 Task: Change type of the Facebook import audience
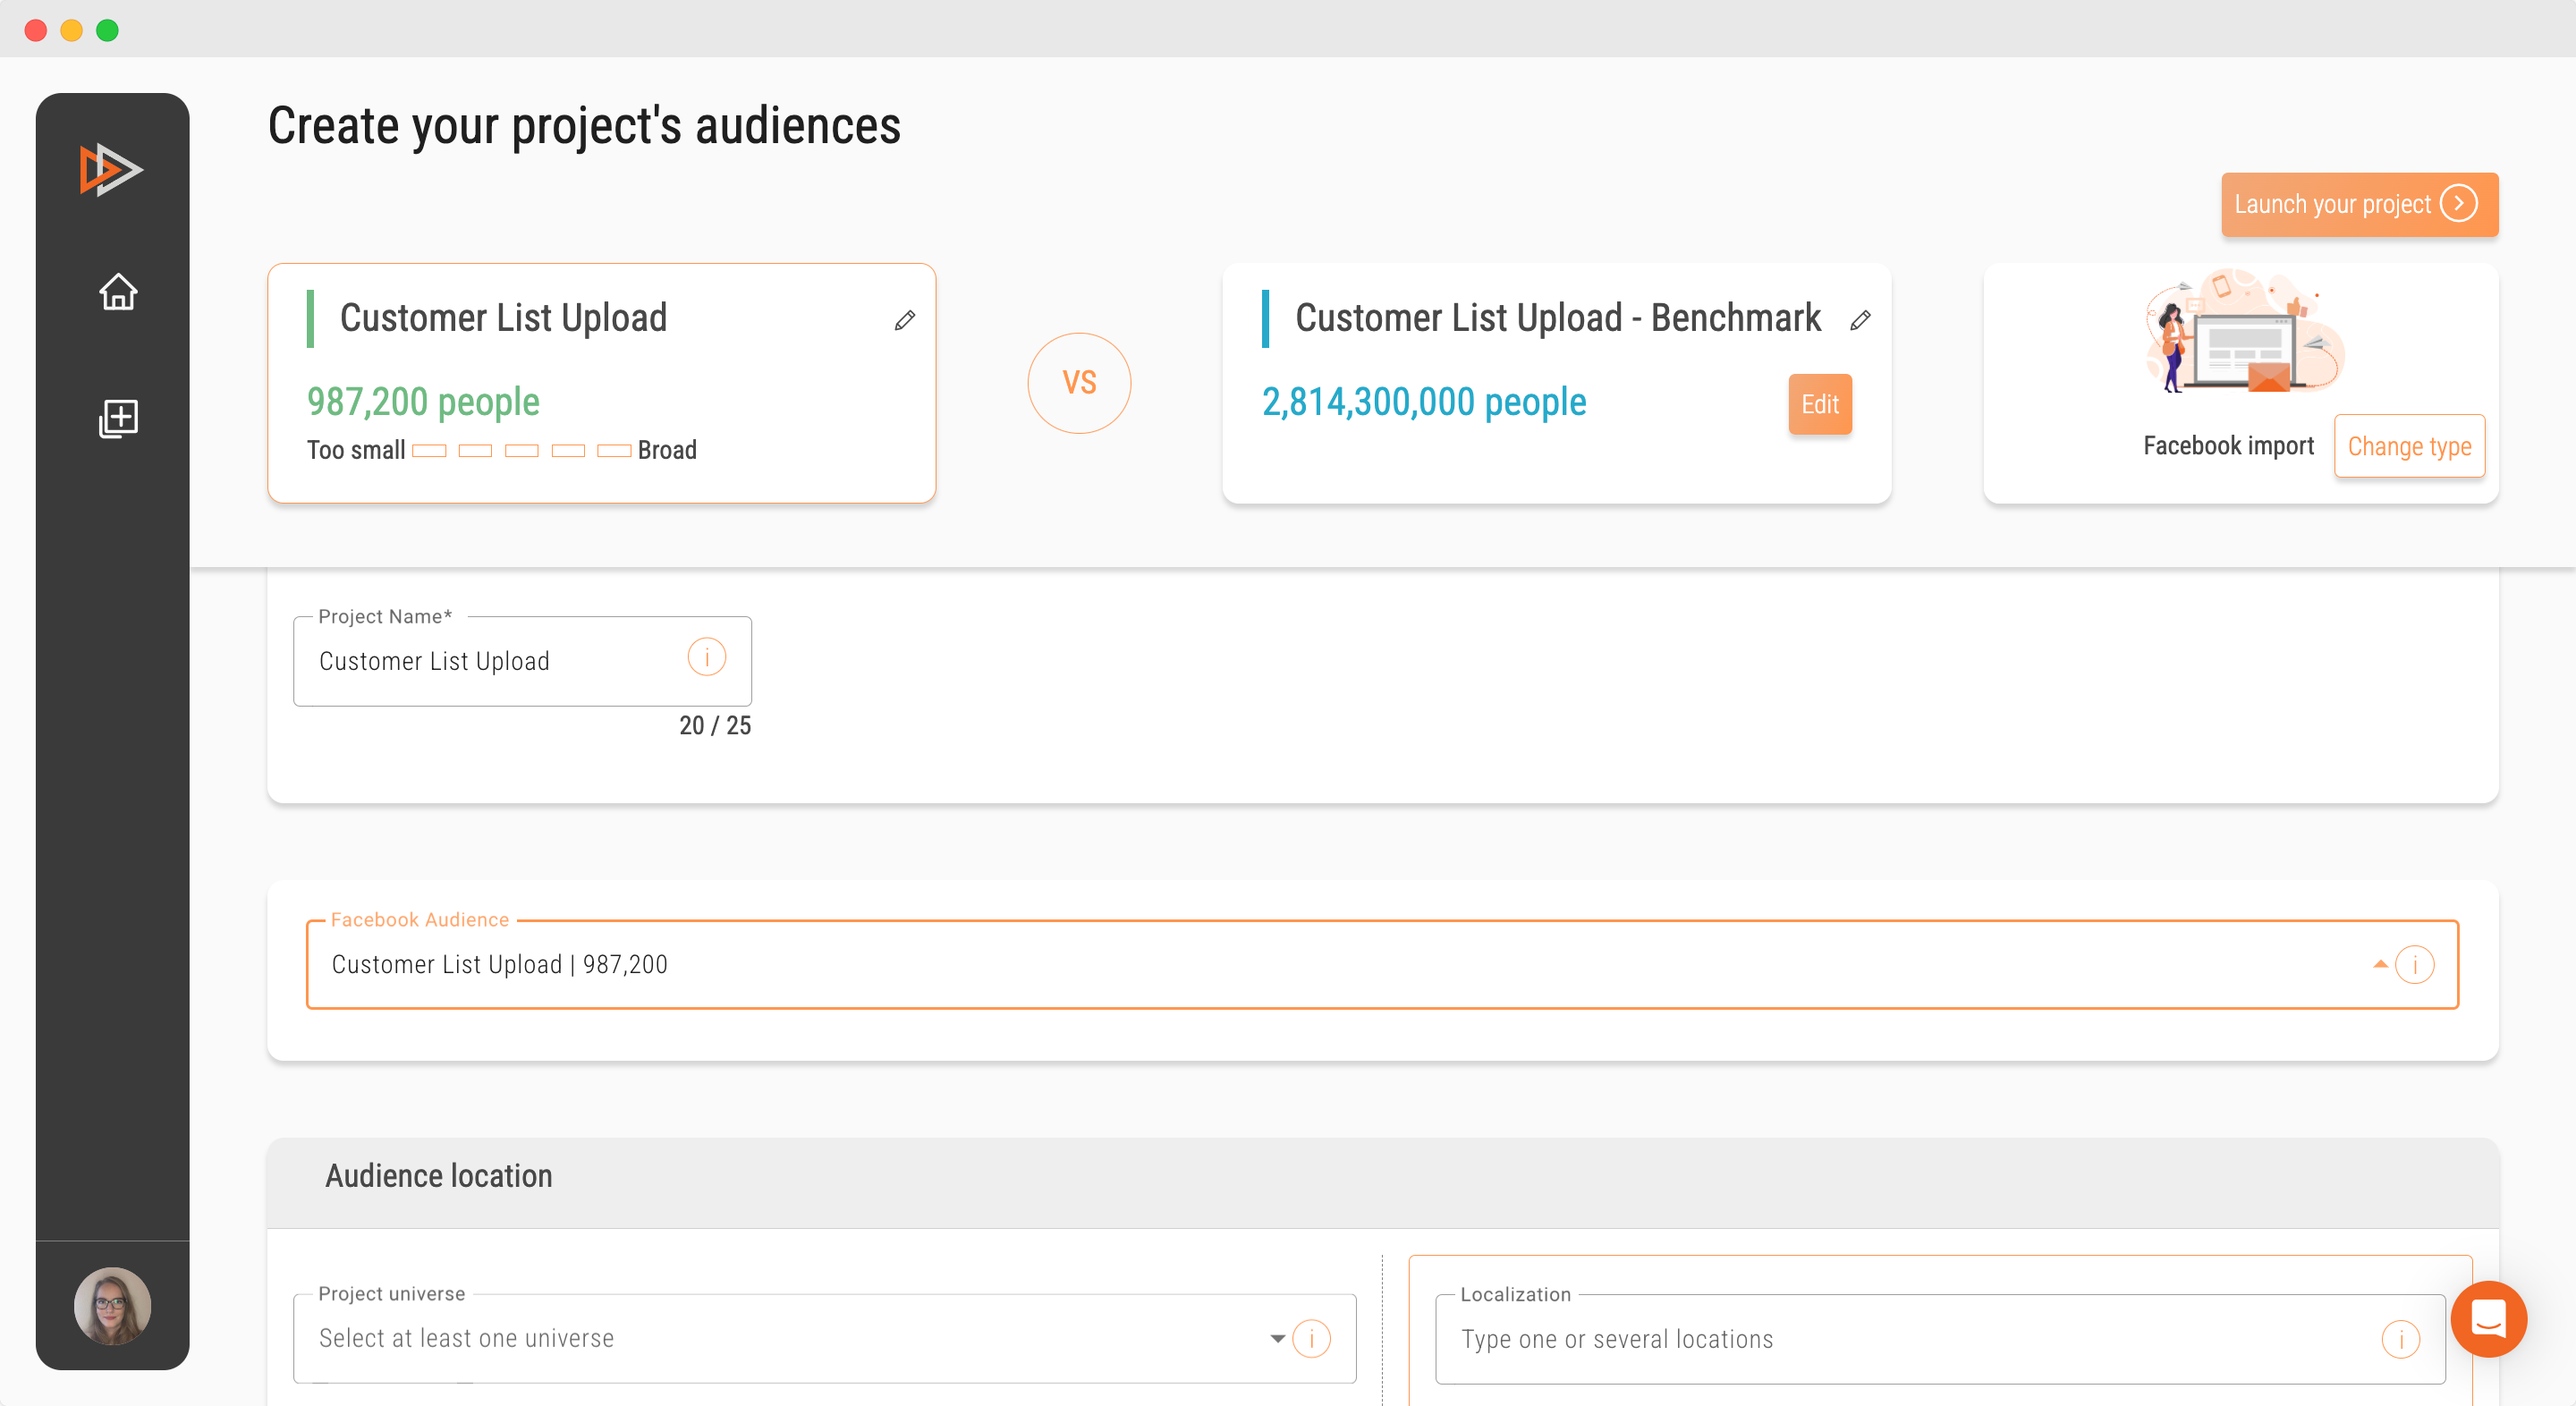point(2410,445)
